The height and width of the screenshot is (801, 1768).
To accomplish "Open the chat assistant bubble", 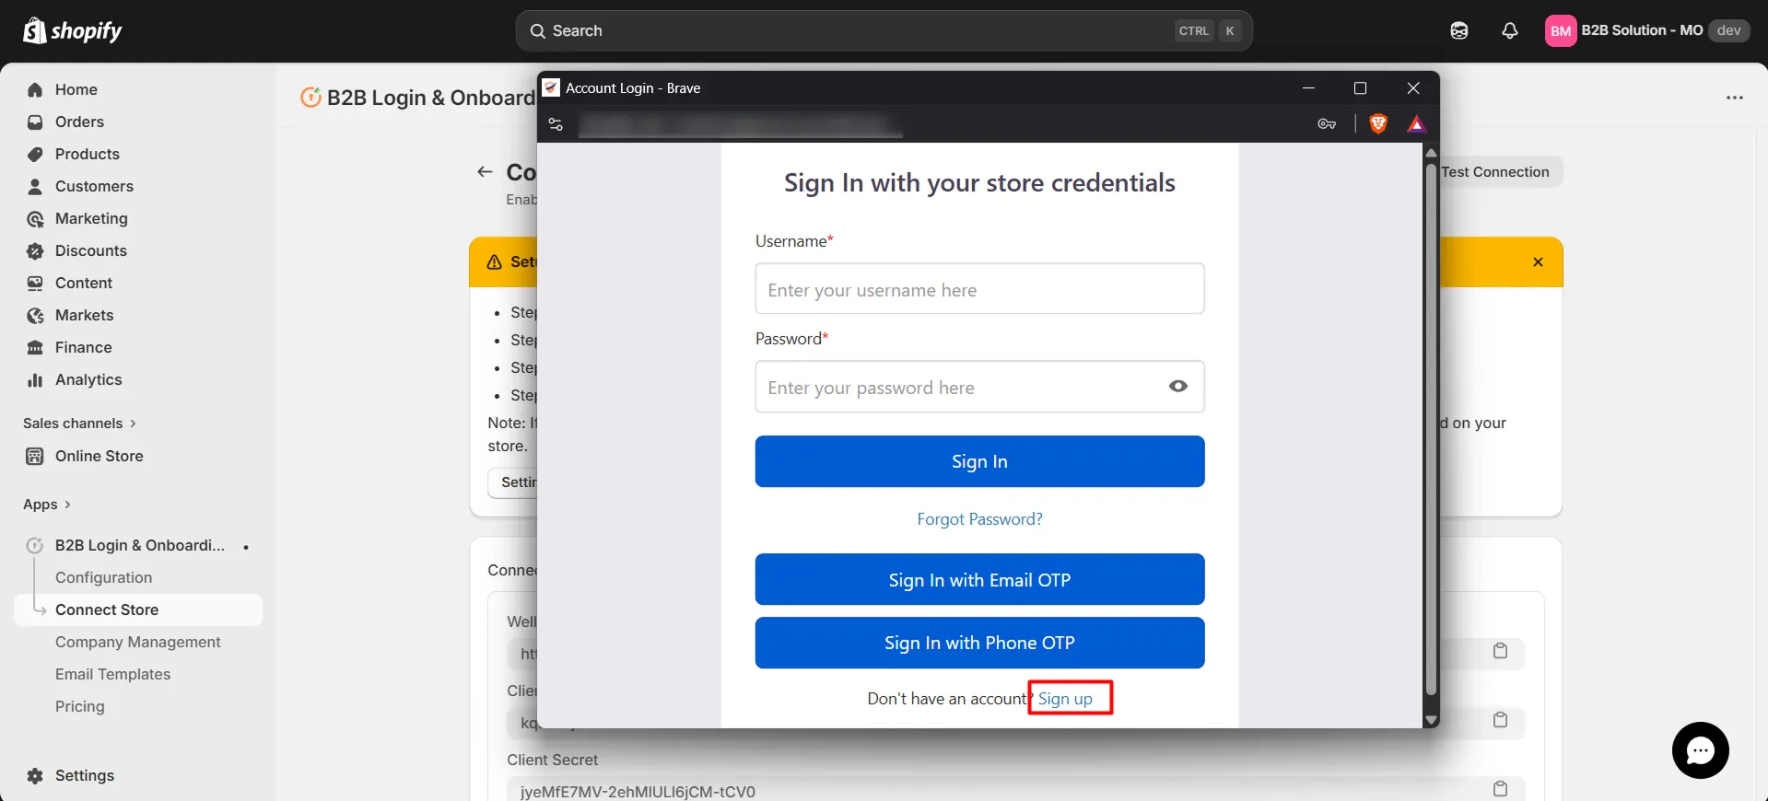I will (x=1699, y=749).
